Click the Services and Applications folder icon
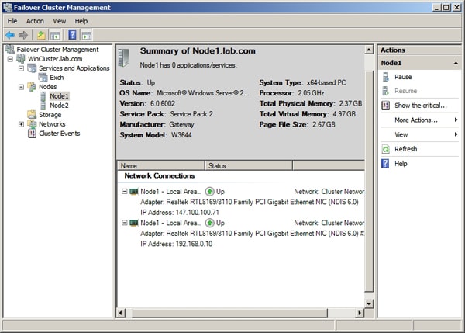This screenshot has width=465, height=333. click(x=32, y=68)
